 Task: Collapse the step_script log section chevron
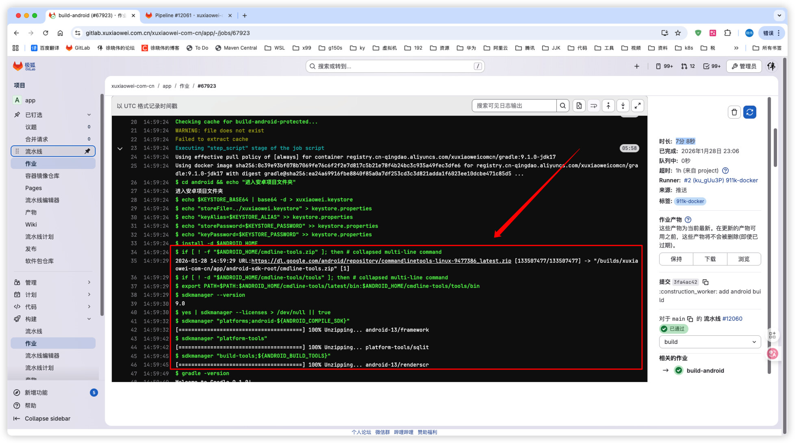tap(120, 149)
